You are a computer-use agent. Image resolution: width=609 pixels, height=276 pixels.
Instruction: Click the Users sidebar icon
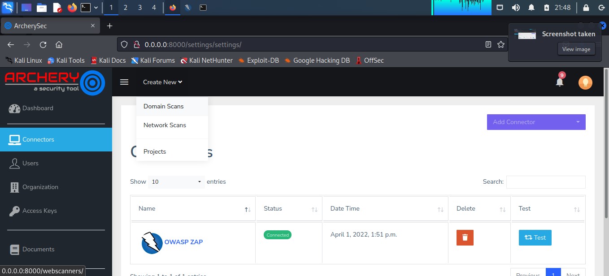(x=15, y=163)
